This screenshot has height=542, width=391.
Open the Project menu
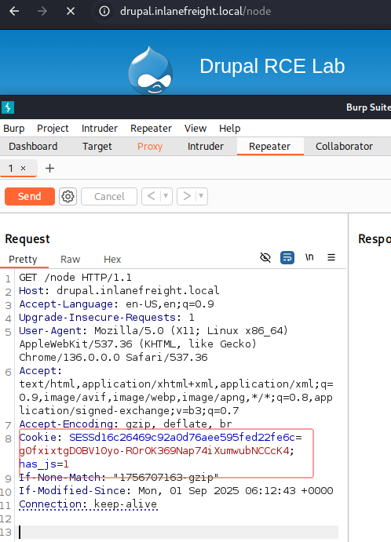pyautogui.click(x=53, y=129)
